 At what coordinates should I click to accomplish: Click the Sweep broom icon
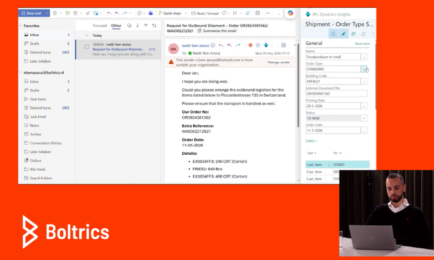click(88, 13)
